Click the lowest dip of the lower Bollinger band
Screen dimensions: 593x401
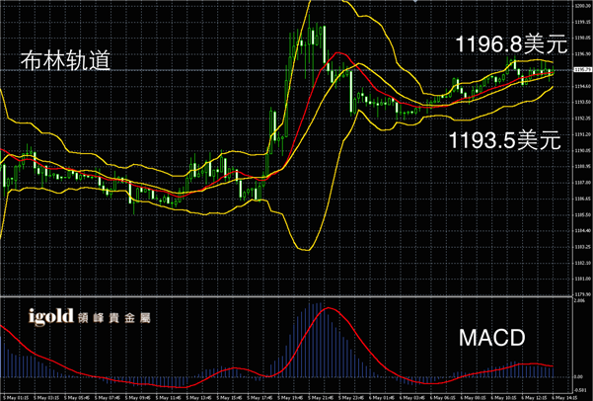[303, 250]
